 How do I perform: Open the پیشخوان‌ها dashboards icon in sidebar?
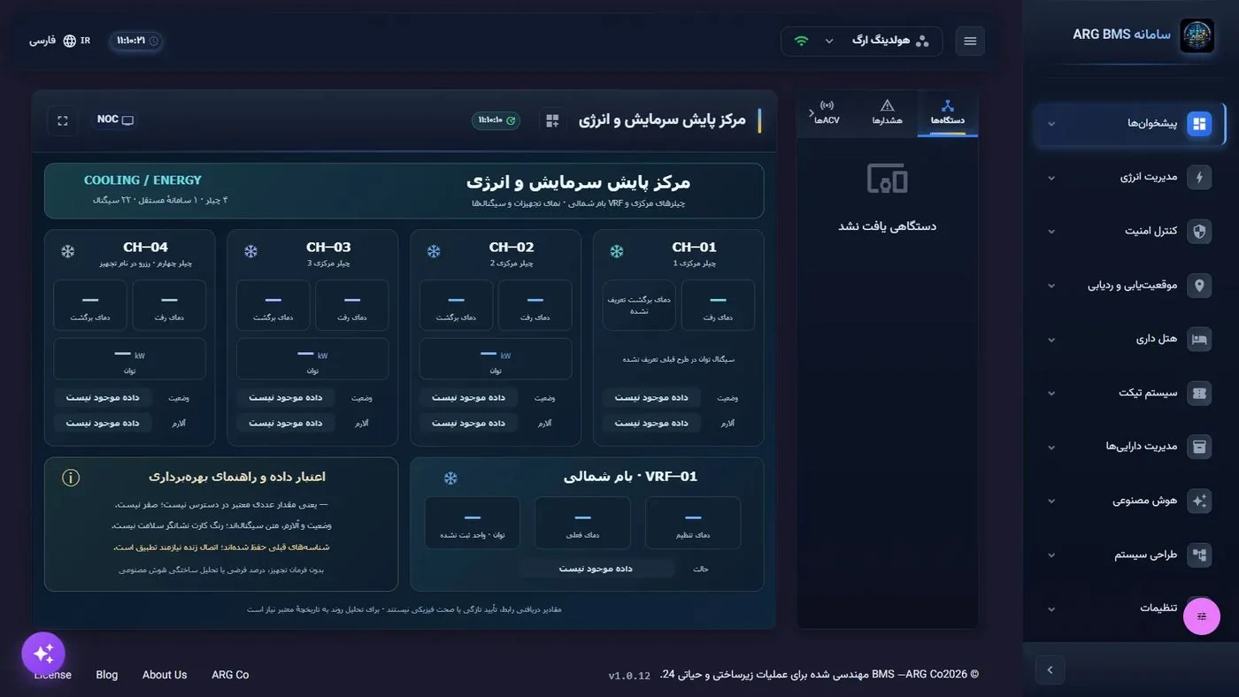click(1199, 123)
